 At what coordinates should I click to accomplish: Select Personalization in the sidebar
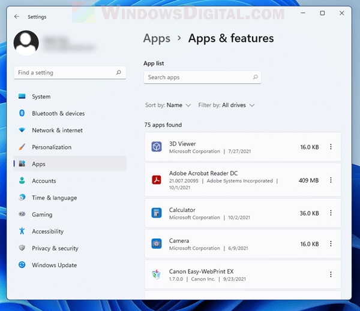click(70, 147)
